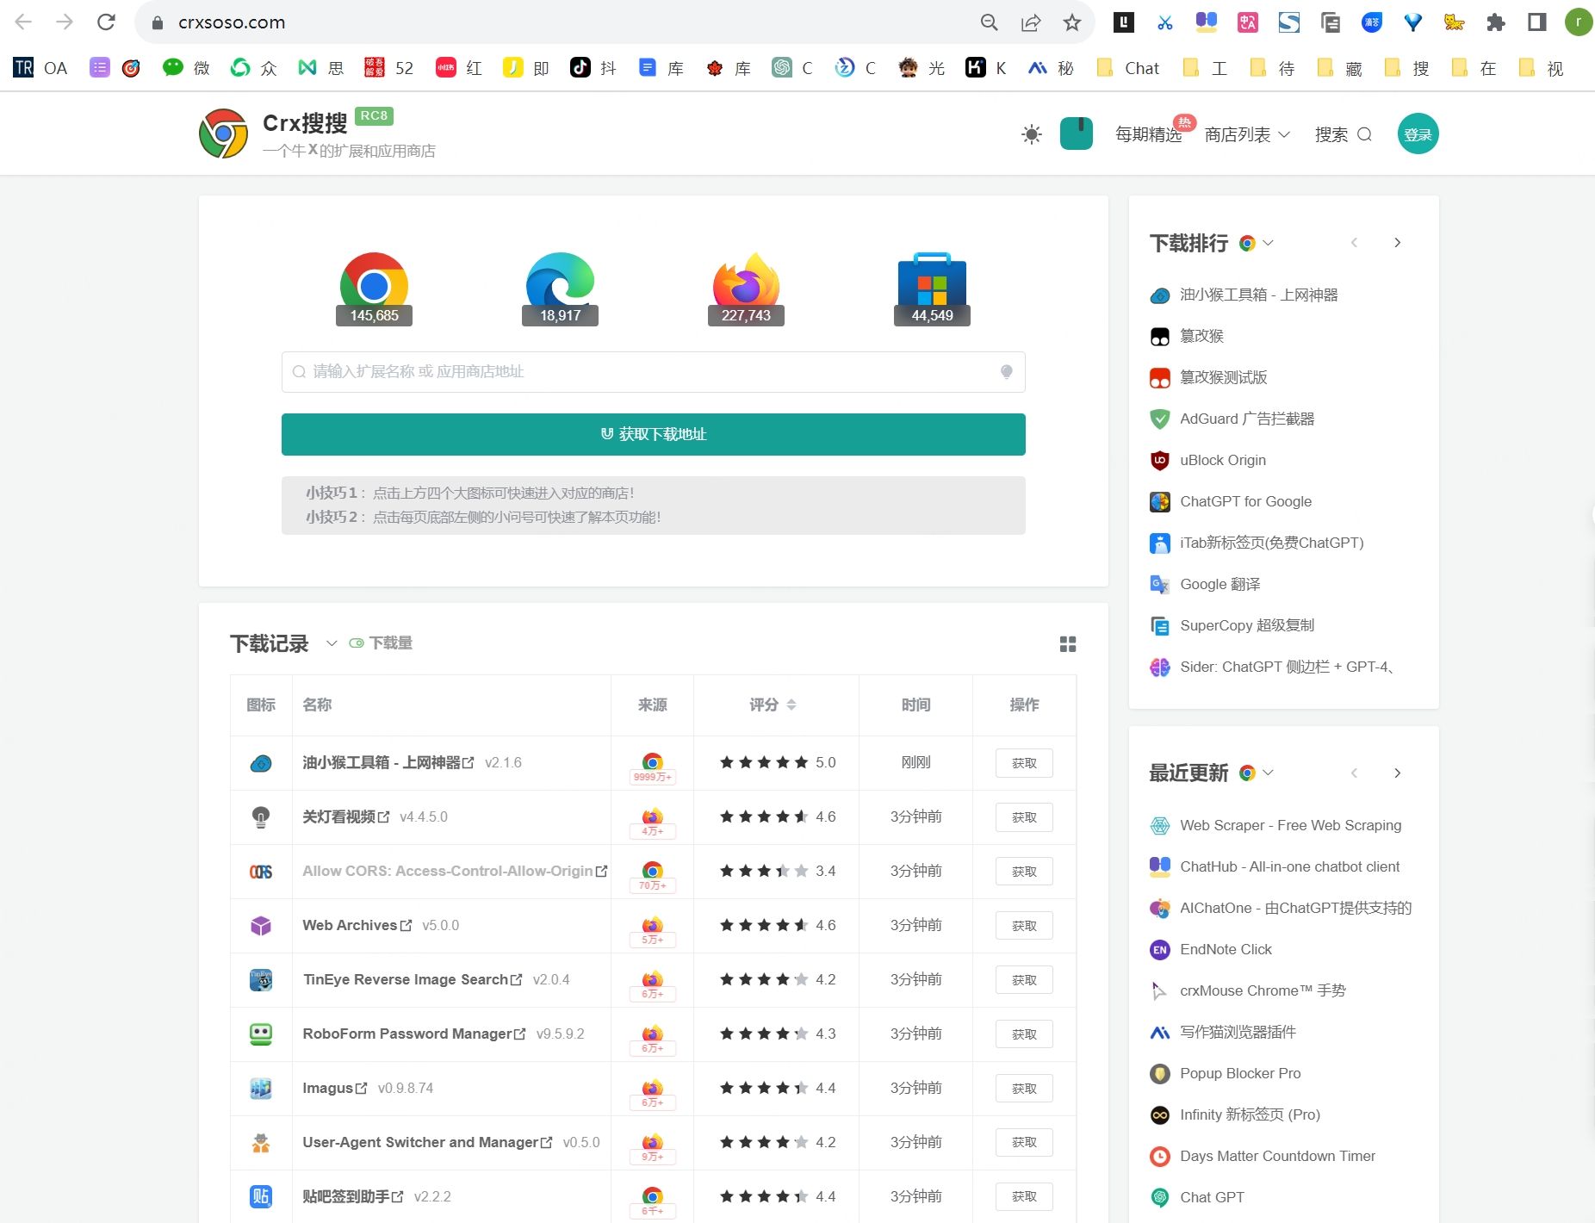Expand browser selector beside 下载排行
Screen dimensions: 1595x1223
tap(1257, 244)
